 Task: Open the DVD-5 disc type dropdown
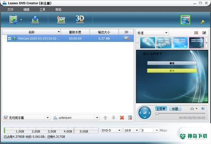pos(111,130)
